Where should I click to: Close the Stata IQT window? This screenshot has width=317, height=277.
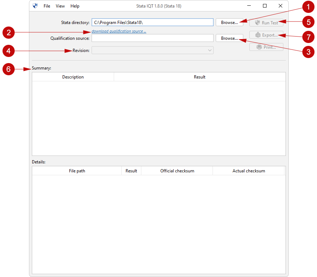point(281,6)
